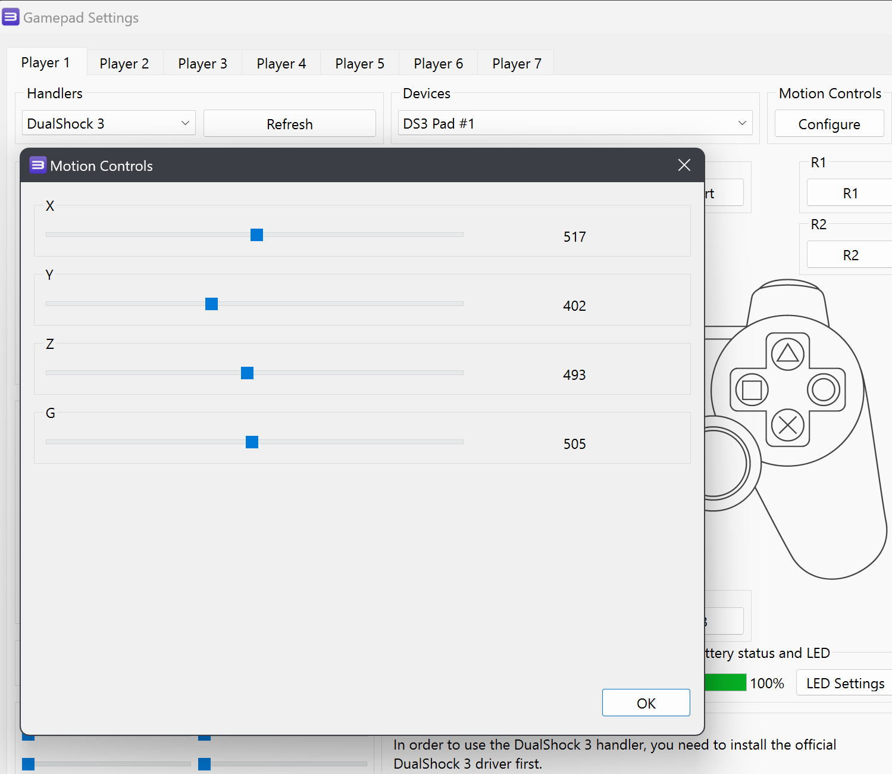Click the Gamepad Settings app logo icon
892x774 pixels.
click(x=11, y=17)
